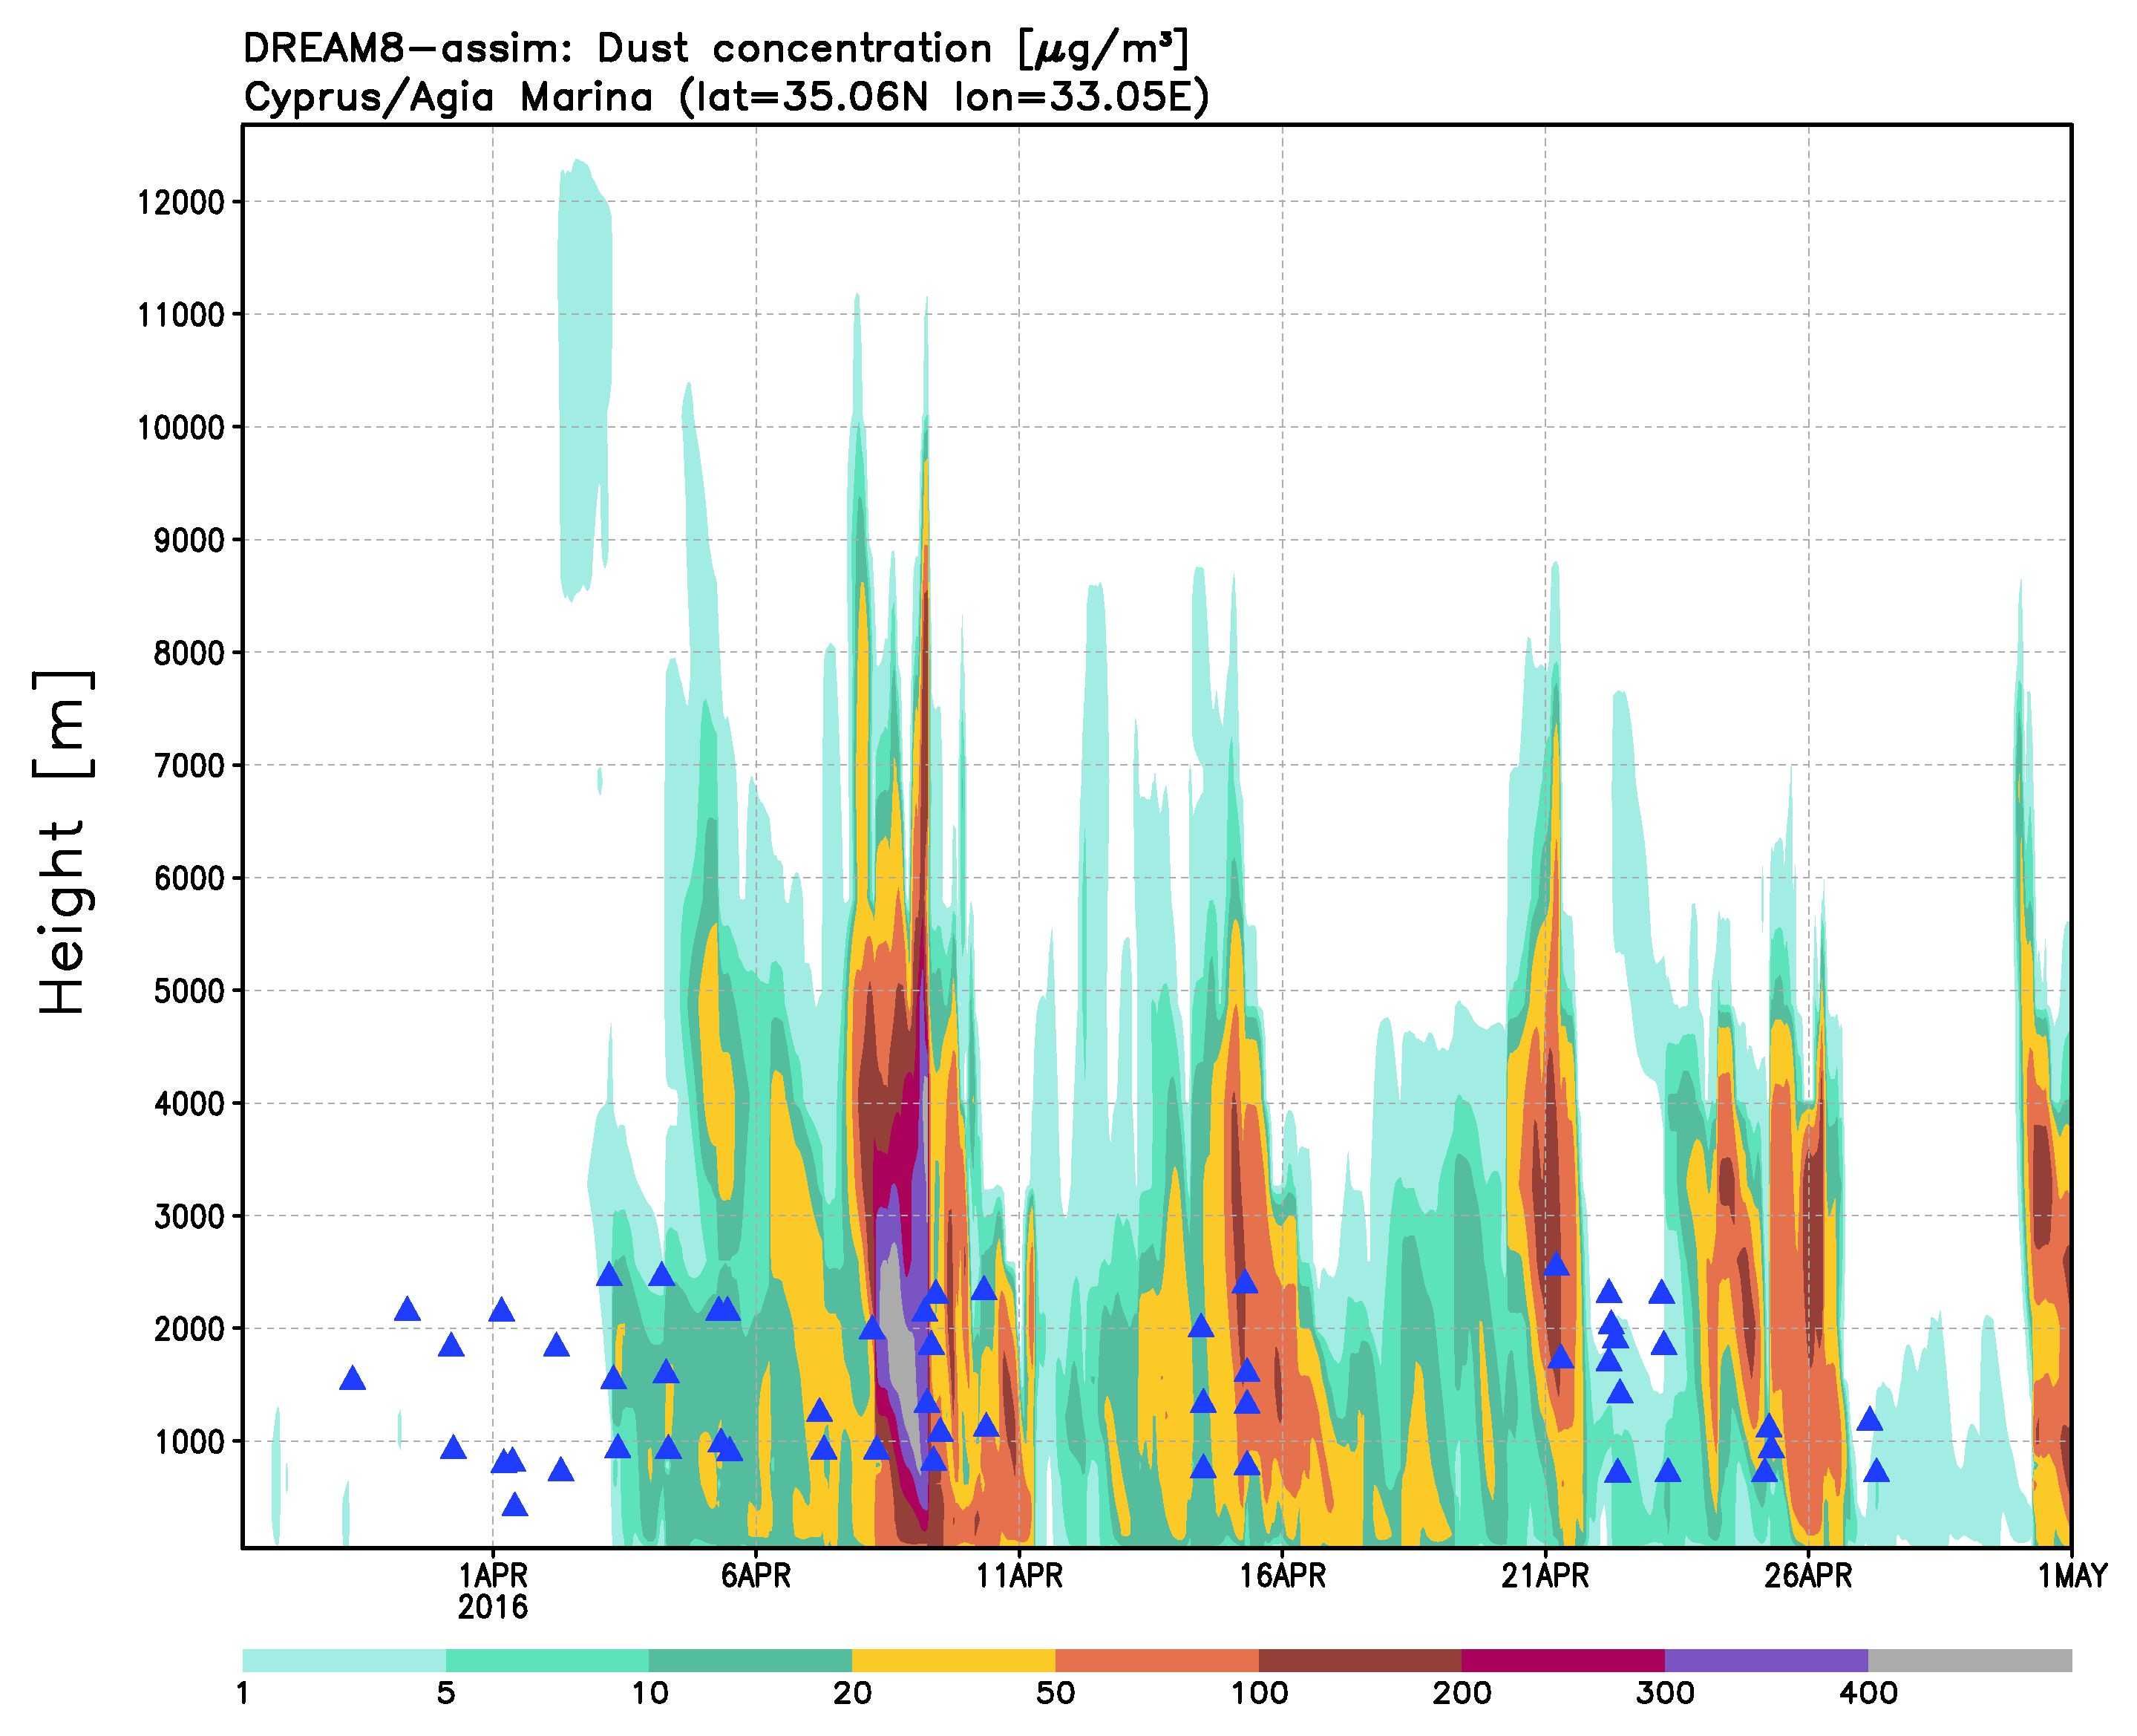Image resolution: width=2137 pixels, height=1736 pixels.
Task: Click the 12000 y-axis tick label
Action: (x=181, y=203)
